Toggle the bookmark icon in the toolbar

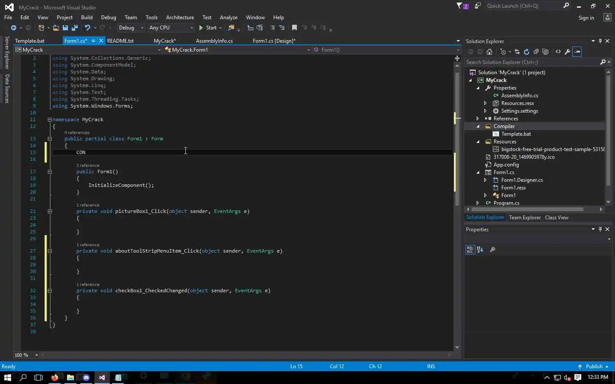point(294,28)
